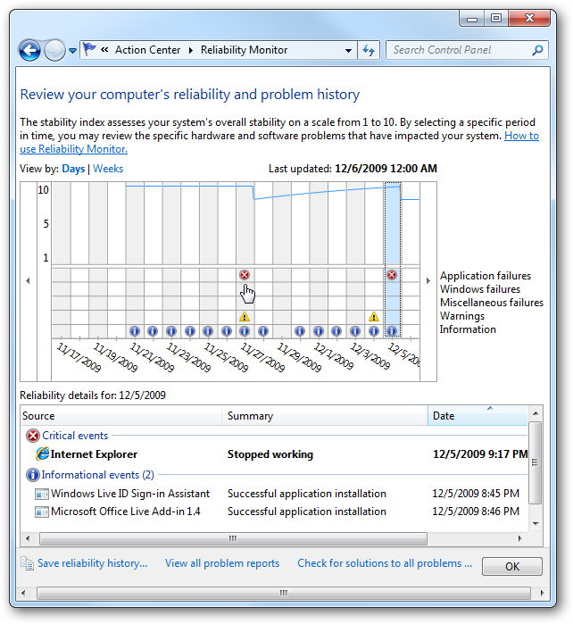Click the Microsoft Office Live Add-in row icon

click(x=42, y=512)
